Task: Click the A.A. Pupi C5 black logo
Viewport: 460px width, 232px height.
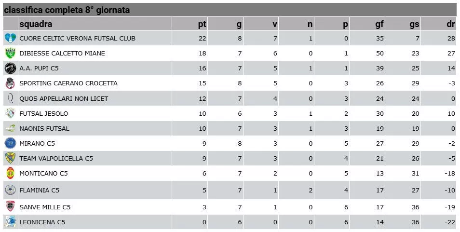Action: [11, 68]
